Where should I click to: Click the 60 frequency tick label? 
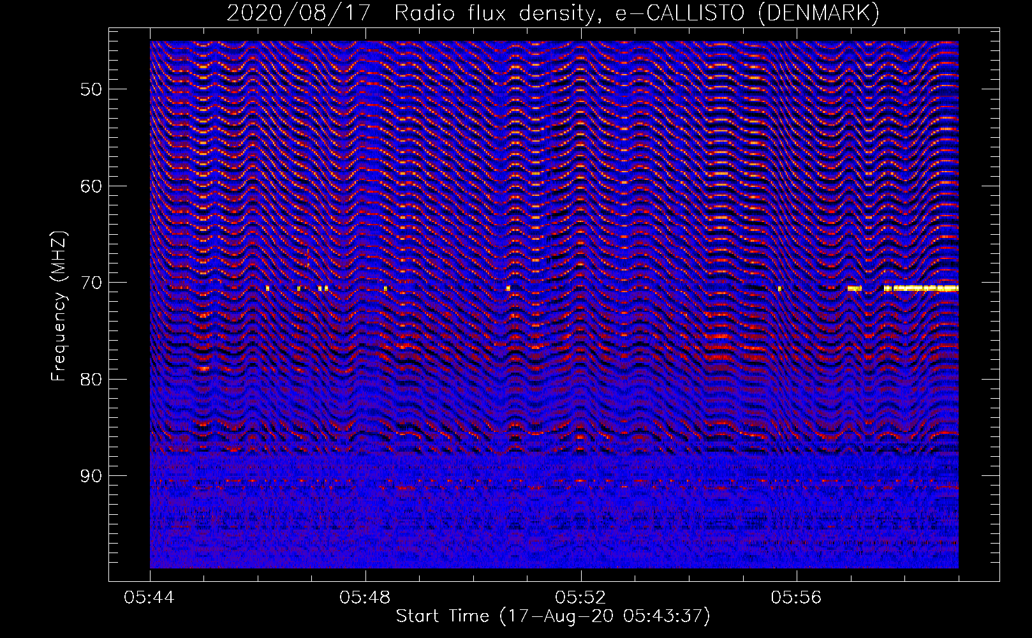click(x=91, y=186)
